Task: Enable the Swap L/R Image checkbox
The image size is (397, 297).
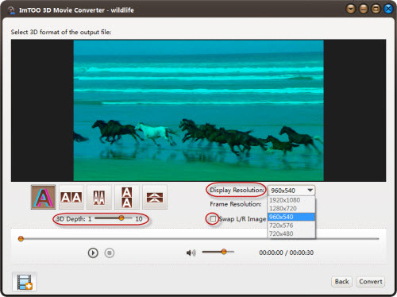Action: tap(213, 218)
